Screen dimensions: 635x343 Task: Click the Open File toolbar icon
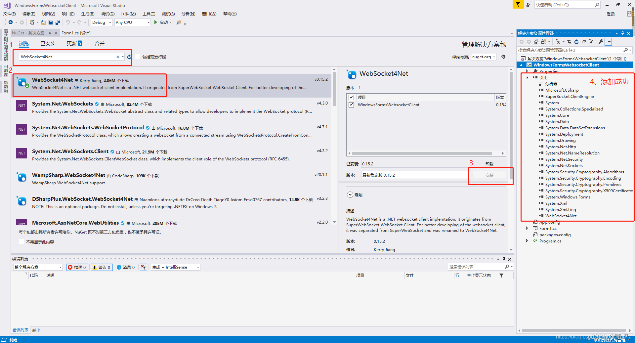pos(43,22)
